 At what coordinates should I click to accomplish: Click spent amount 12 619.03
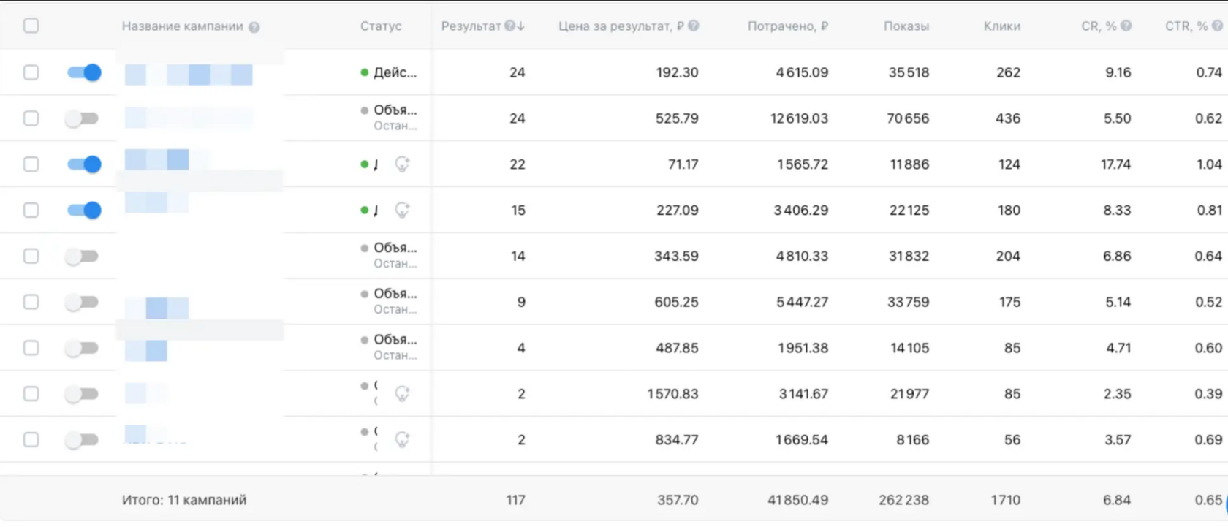[799, 118]
